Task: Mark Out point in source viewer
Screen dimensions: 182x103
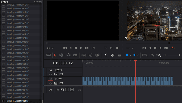Action: click(x=117, y=48)
